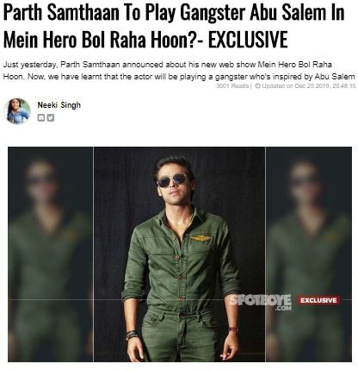Open Neeki Singh's round avatar photo
Screen dimensions: 358x370
point(17,111)
